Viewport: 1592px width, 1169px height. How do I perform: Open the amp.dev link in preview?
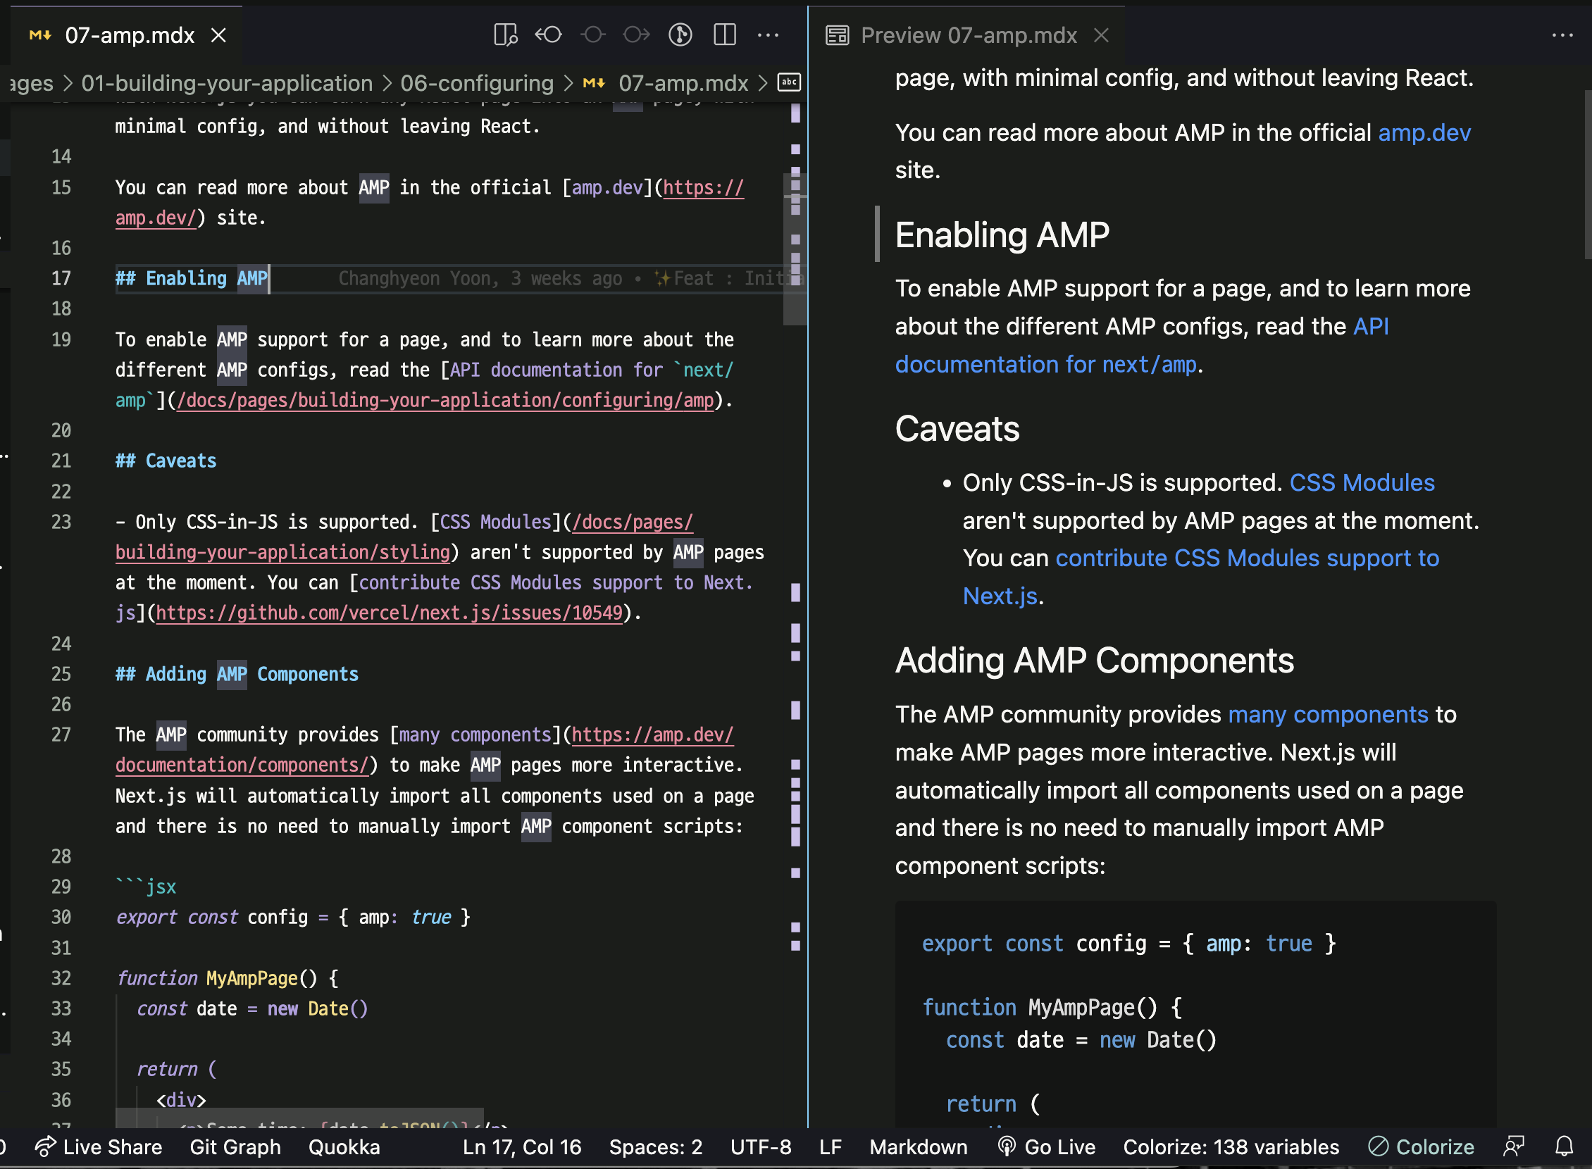1424,132
